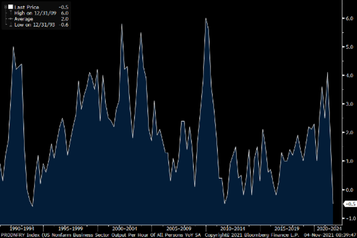Click the -0.5 last value axis flag
This screenshot has width=357, height=238.
(x=350, y=204)
